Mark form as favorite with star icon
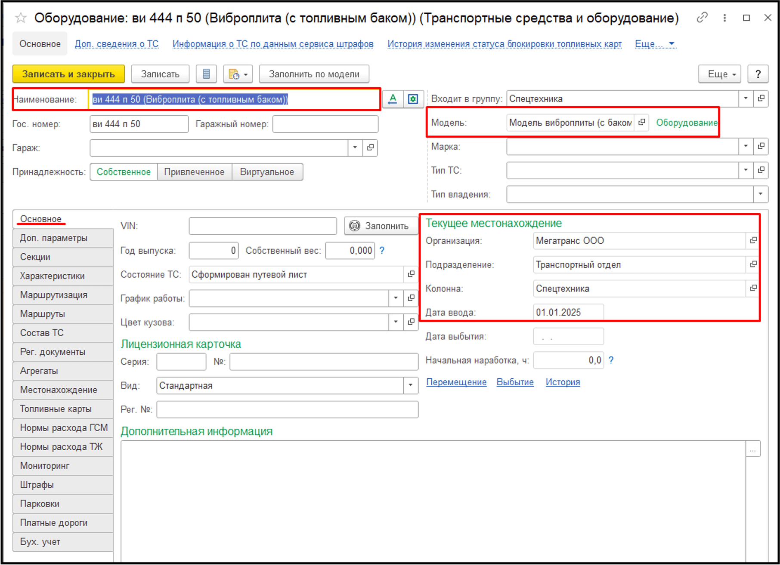 click(x=20, y=18)
